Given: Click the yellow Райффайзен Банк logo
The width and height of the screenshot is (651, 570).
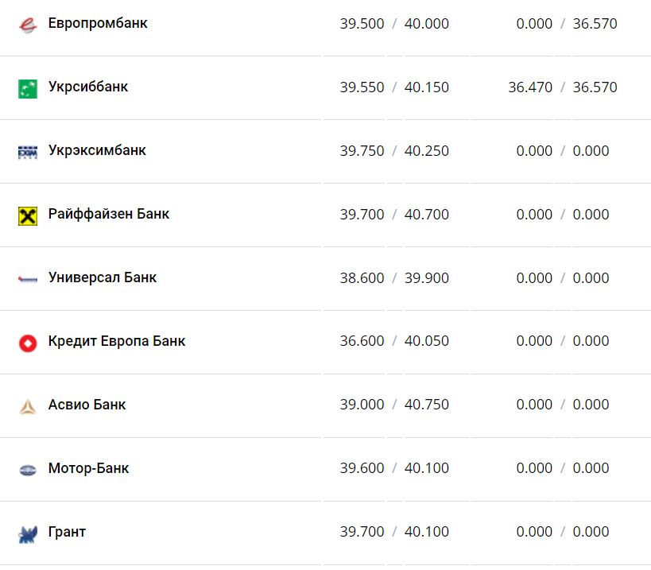Looking at the screenshot, I should [x=28, y=215].
